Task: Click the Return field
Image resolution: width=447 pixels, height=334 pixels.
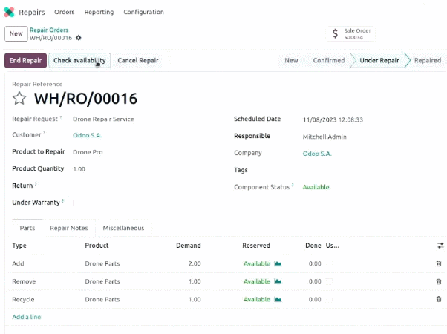Action: 143,186
